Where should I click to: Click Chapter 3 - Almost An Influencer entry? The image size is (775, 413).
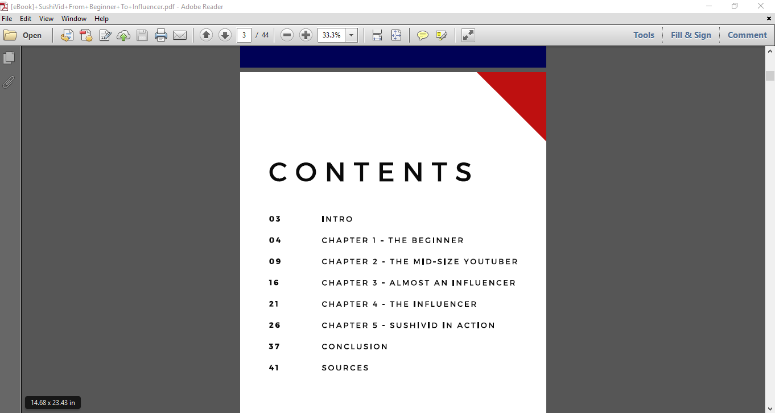coord(419,283)
